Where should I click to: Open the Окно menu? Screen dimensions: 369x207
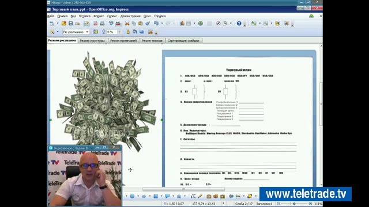coord(147,16)
